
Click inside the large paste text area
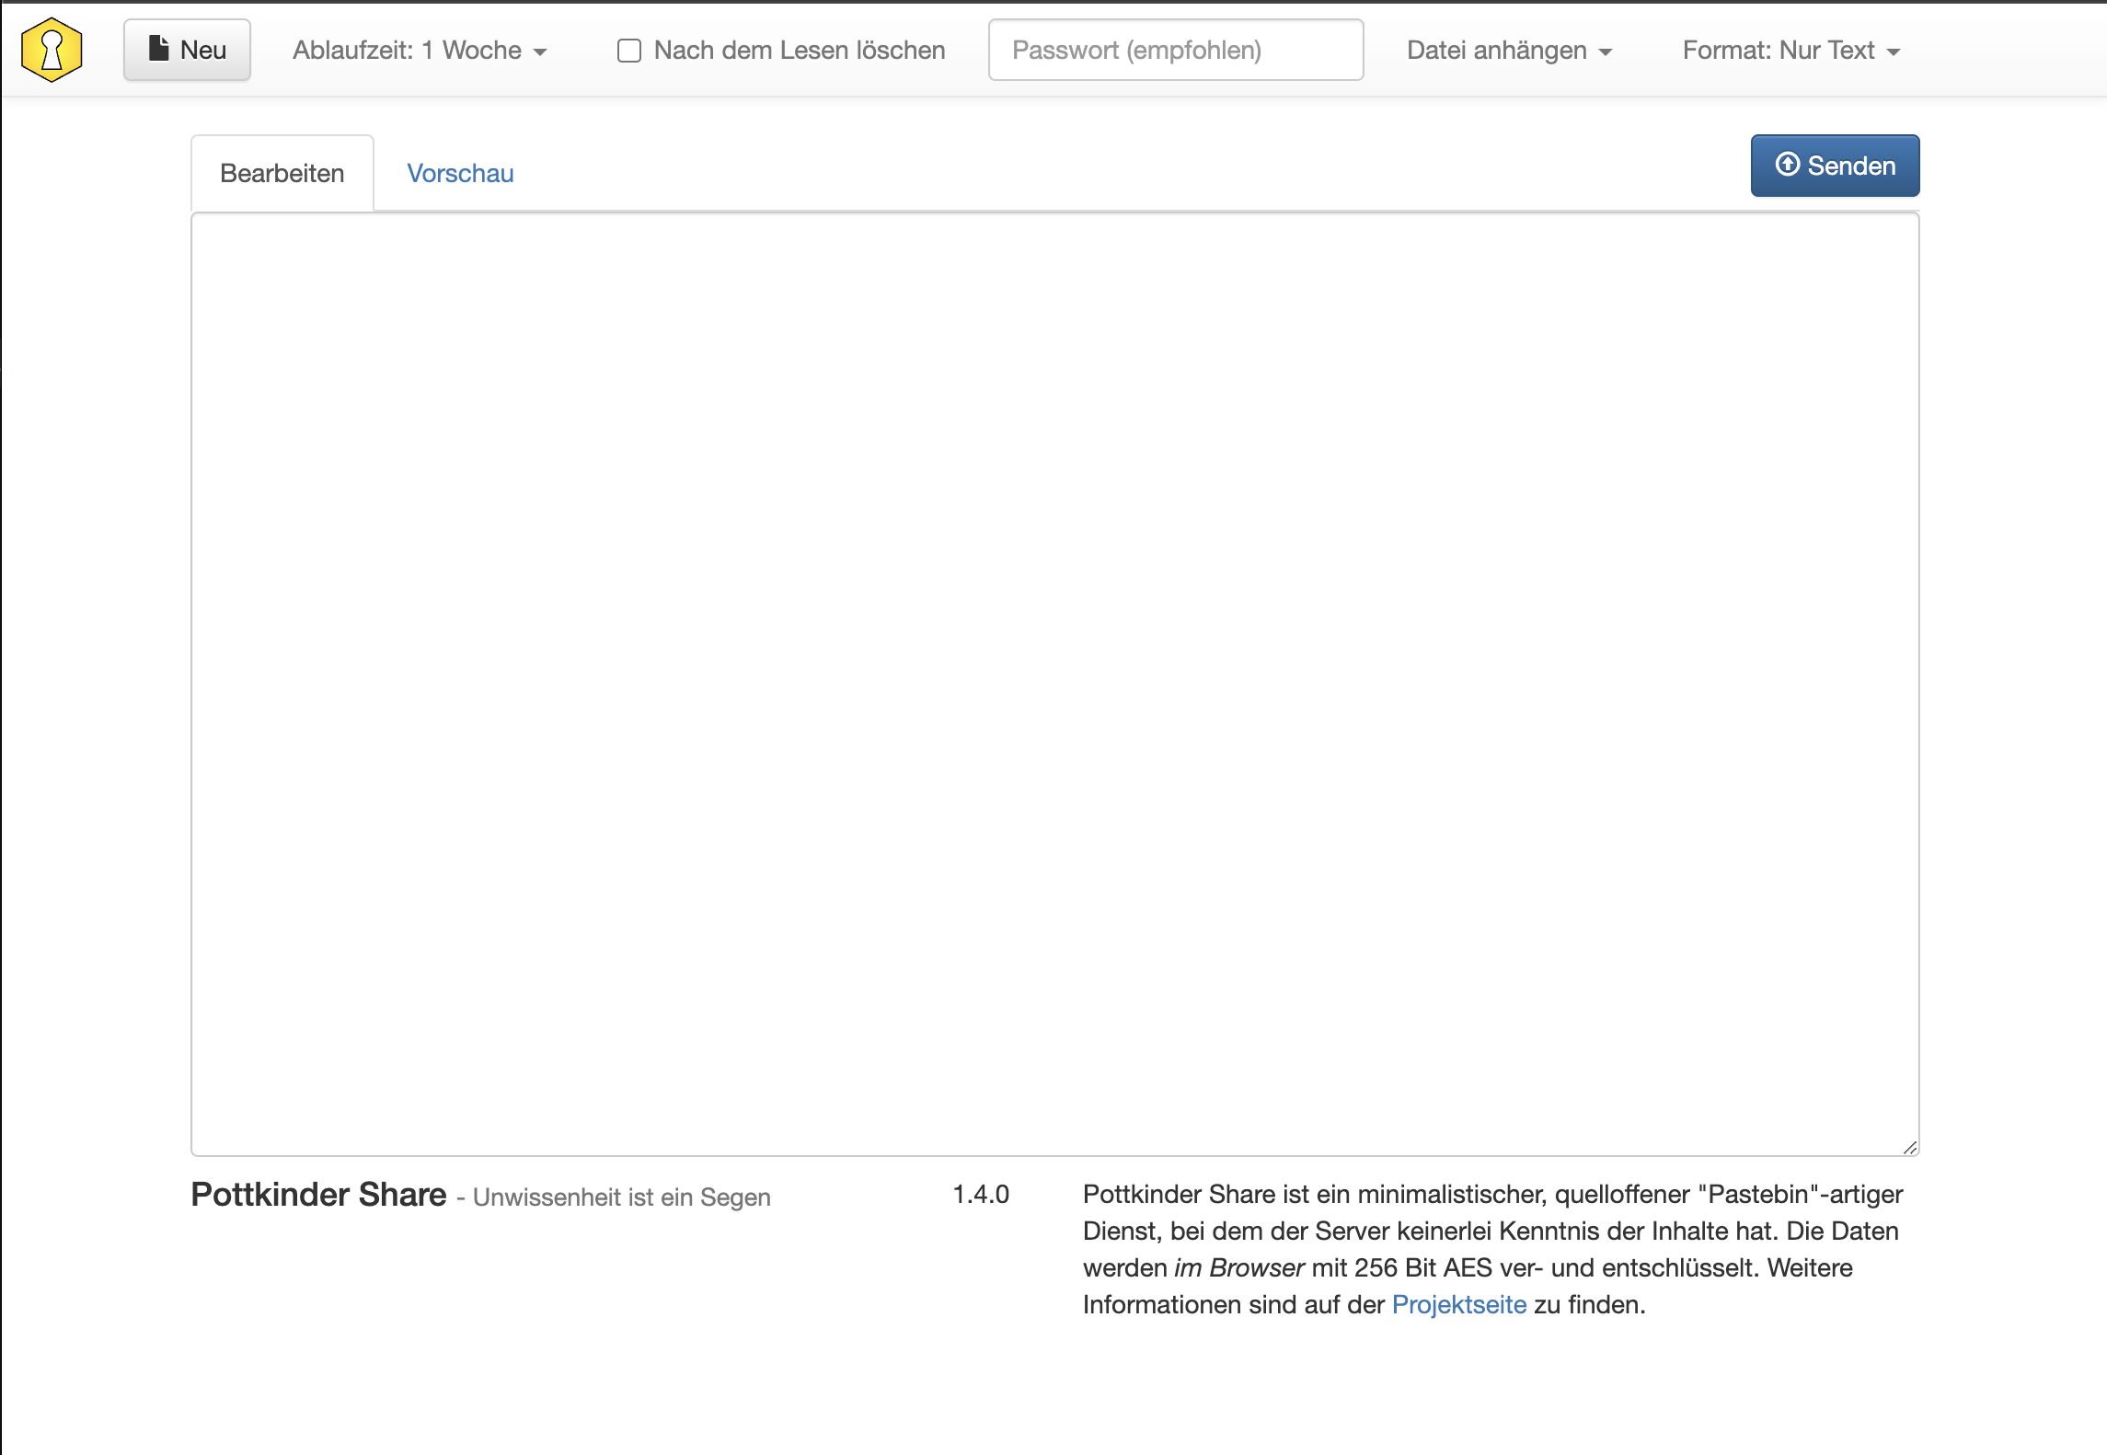point(1054,683)
